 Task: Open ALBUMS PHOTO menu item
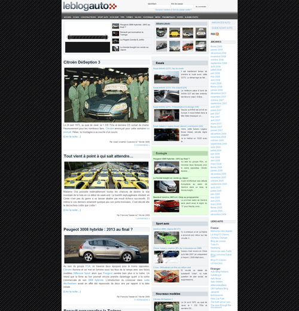pos(191,17)
